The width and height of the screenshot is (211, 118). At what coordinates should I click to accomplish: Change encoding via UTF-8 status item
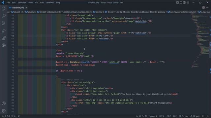(162, 116)
